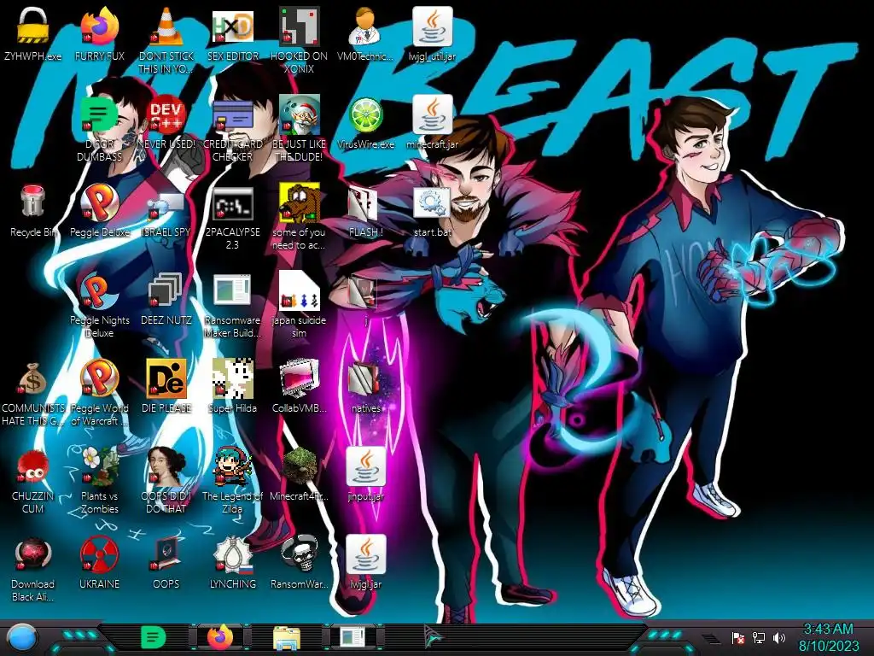874x656 pixels.
Task: Launch Peggle Nights Deluxe shortcut
Action: [99, 290]
